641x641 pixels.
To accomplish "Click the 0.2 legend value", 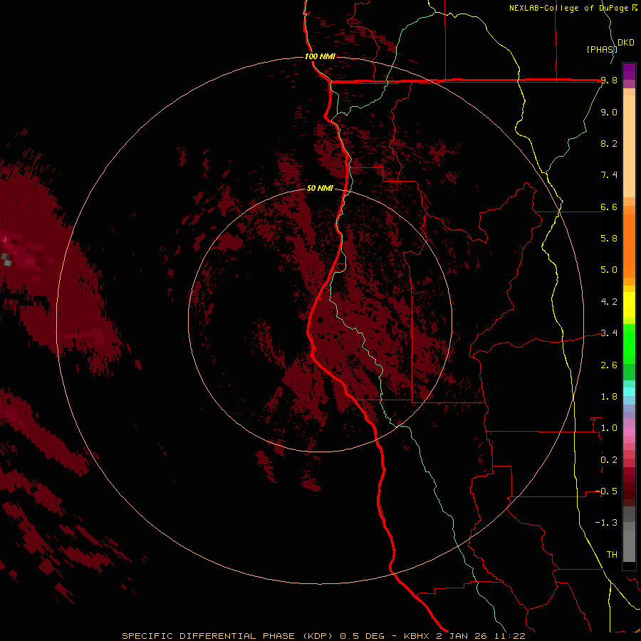I will (x=609, y=460).
